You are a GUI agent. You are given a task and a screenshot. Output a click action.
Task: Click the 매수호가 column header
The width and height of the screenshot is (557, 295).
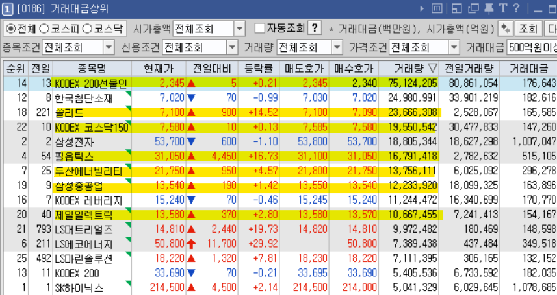click(x=354, y=68)
